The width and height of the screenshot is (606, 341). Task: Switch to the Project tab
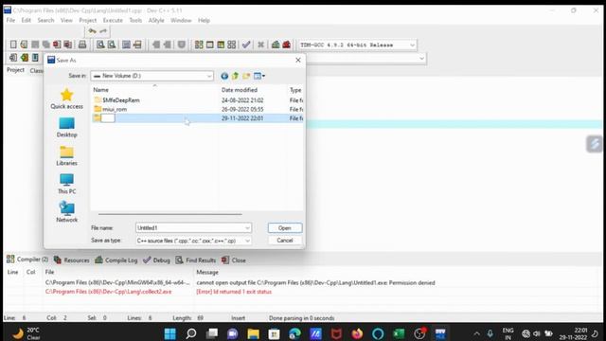point(15,70)
